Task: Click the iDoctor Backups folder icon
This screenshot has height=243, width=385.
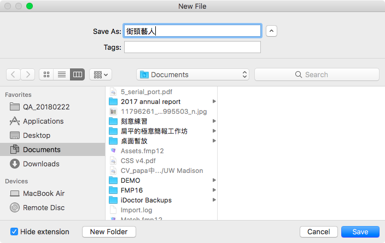Action: pos(113,200)
